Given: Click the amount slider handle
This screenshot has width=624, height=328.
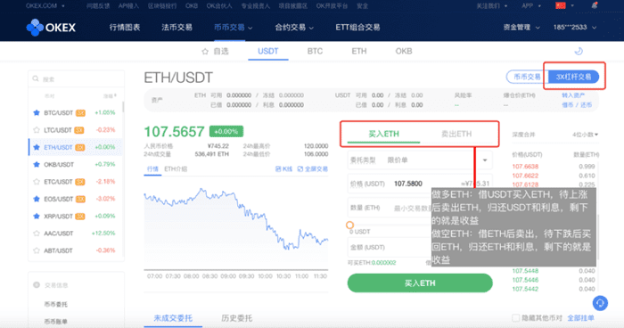Looking at the screenshot, I should click(349, 225).
